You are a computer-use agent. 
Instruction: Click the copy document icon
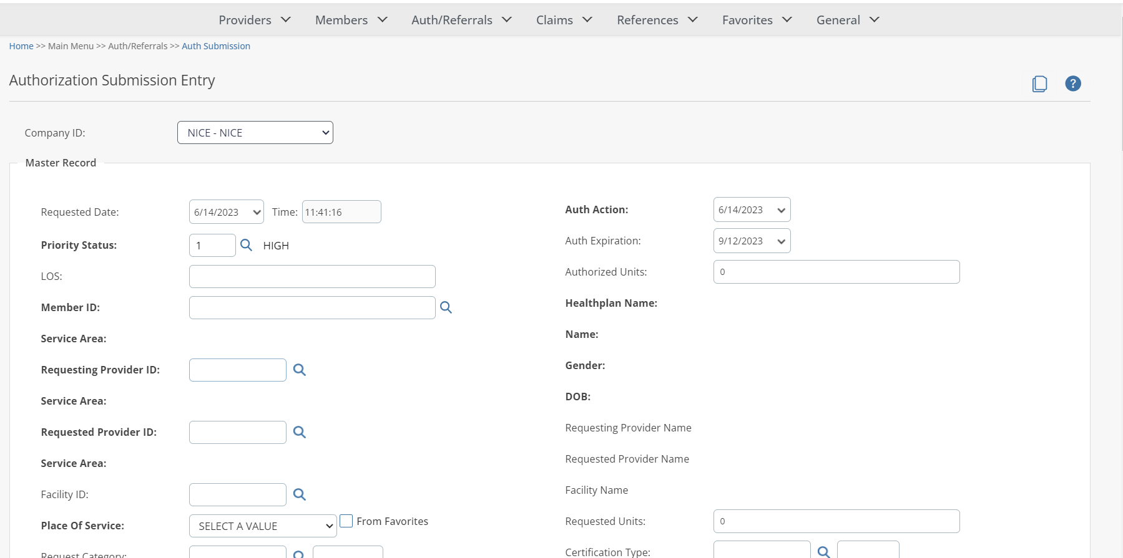click(x=1039, y=84)
